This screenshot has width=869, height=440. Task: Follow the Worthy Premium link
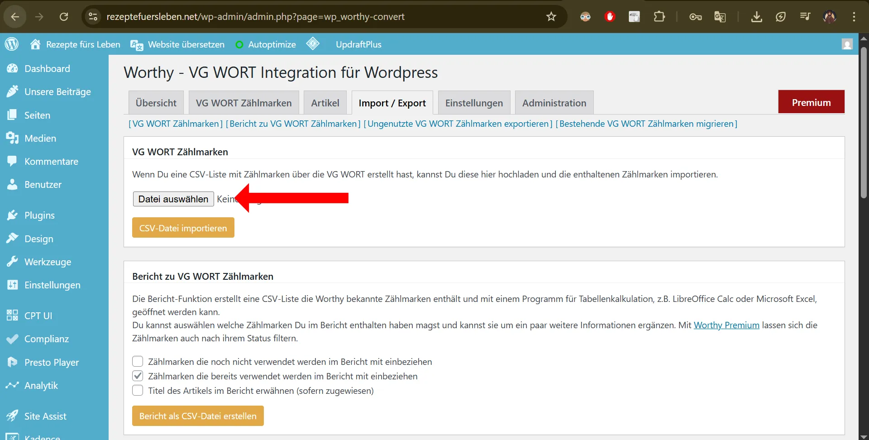pos(726,325)
